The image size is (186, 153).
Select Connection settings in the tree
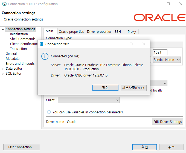pos(21,29)
